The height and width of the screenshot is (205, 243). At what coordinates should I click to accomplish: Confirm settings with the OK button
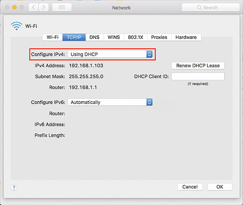click(220, 187)
